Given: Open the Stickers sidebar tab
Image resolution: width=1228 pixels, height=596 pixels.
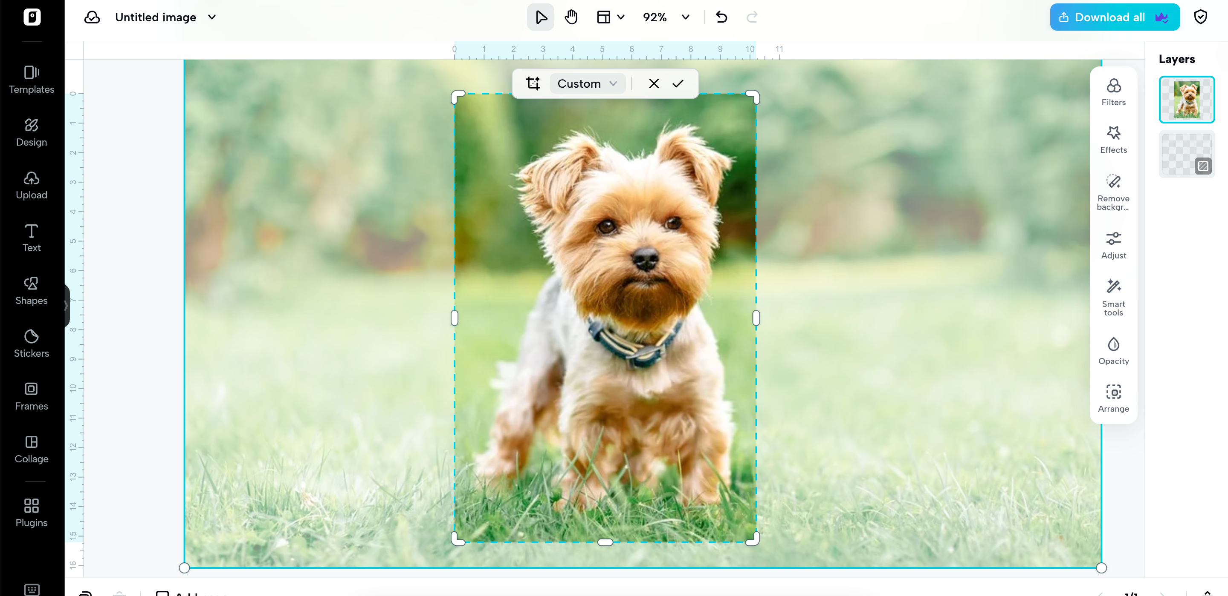Looking at the screenshot, I should [x=32, y=343].
